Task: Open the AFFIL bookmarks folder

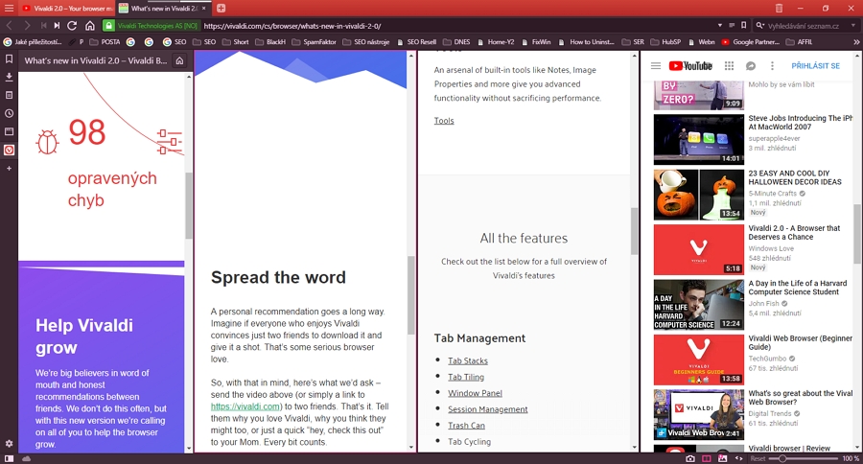Action: pos(799,42)
